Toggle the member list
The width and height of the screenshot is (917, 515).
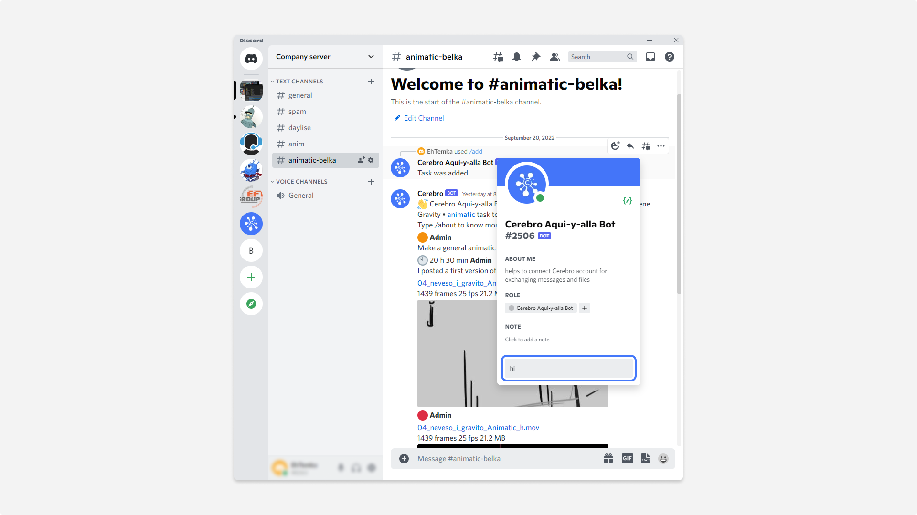(x=554, y=57)
